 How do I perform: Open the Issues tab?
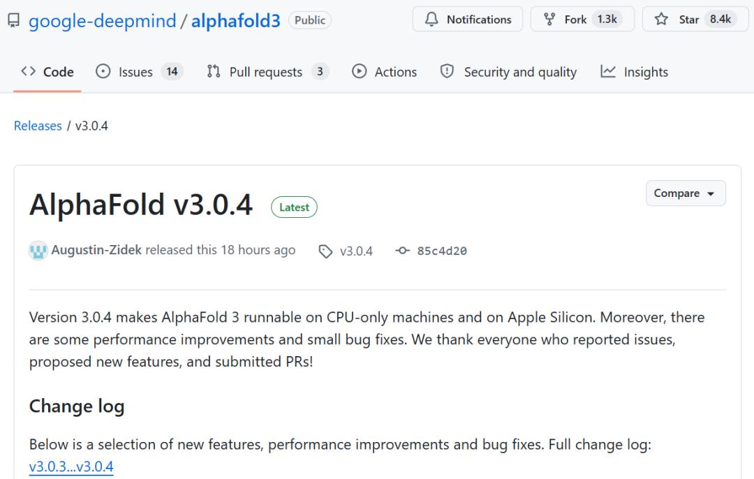139,72
